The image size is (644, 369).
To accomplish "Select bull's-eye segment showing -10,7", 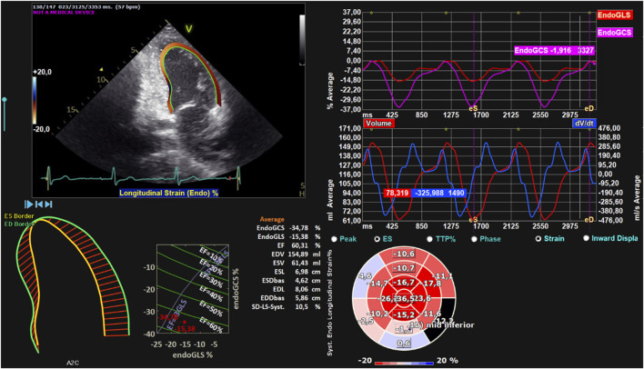I will point(404,268).
